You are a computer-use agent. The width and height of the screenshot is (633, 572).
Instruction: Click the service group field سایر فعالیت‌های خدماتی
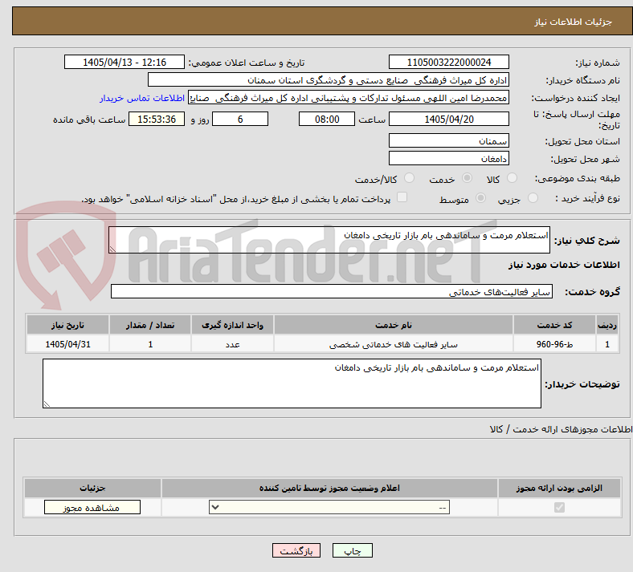332,291
